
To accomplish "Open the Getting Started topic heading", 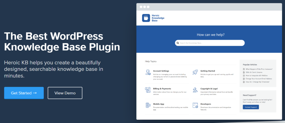I will tap(208, 71).
